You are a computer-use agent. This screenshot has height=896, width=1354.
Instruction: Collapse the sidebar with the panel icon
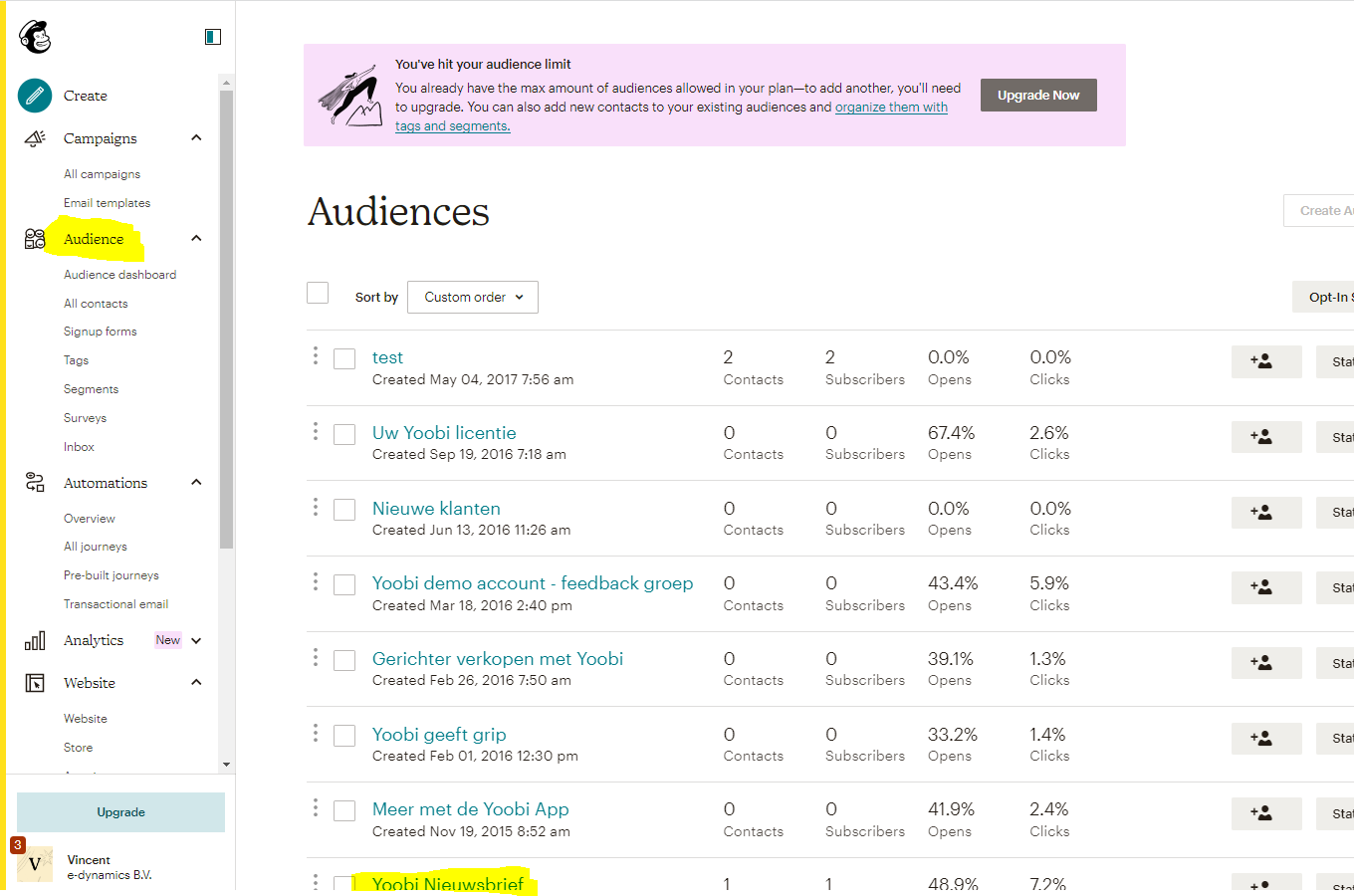coord(213,37)
